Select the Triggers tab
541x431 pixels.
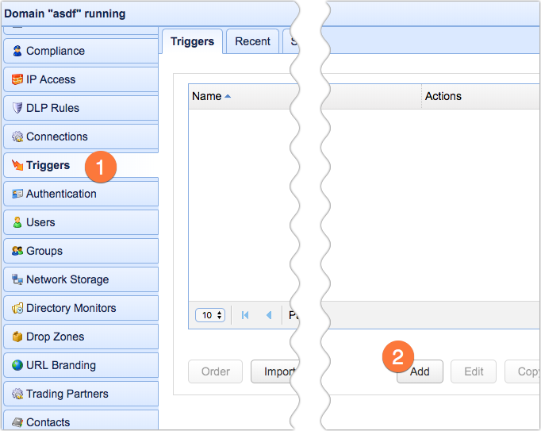click(192, 41)
